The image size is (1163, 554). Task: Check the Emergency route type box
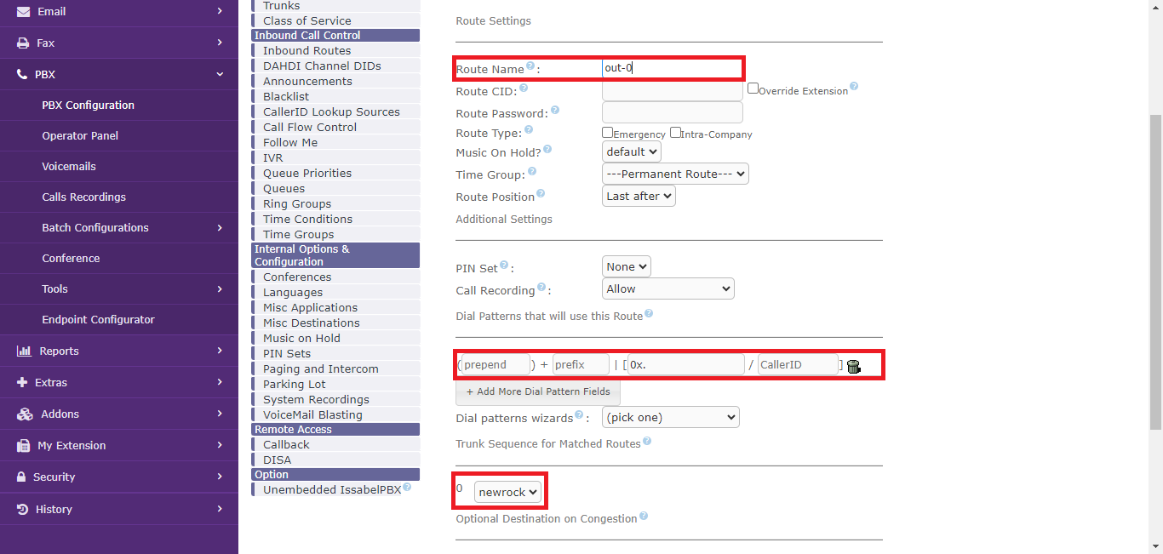click(x=608, y=133)
